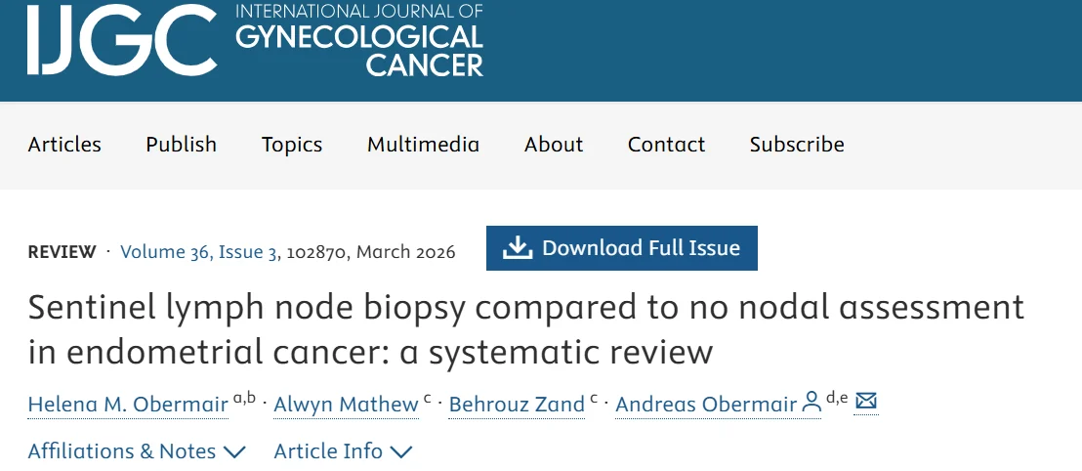Viewport: 1082px width, 471px height.
Task: Click the IJGC journal logo
Action: pyautogui.click(x=122, y=41)
